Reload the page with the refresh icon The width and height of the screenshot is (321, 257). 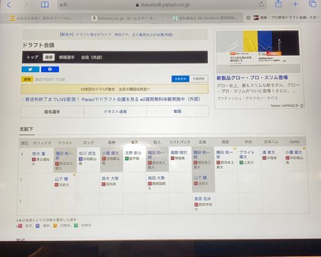coord(261,4)
